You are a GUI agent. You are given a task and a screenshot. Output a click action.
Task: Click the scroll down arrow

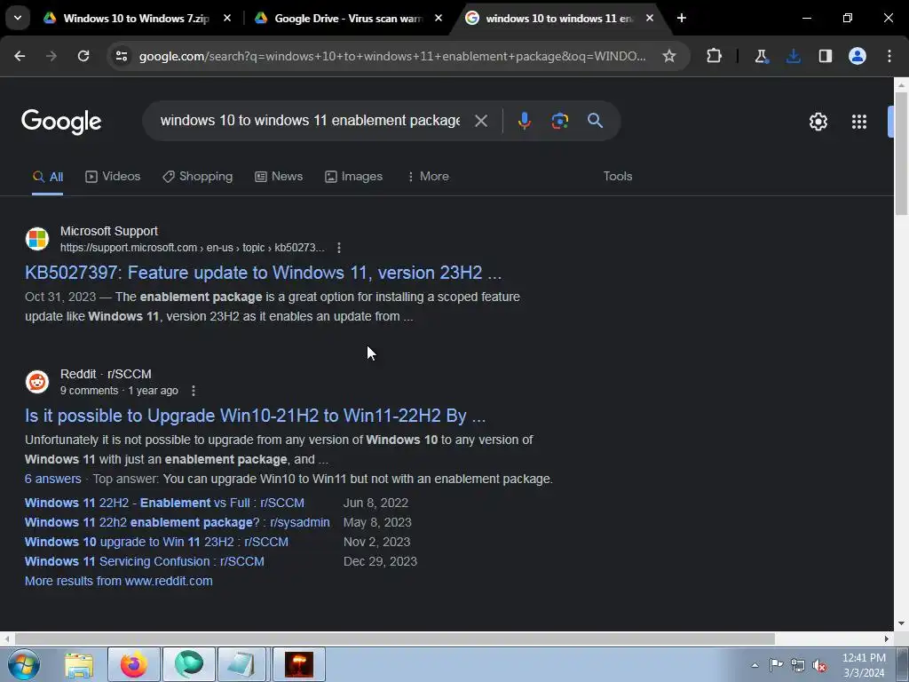pos(901,623)
